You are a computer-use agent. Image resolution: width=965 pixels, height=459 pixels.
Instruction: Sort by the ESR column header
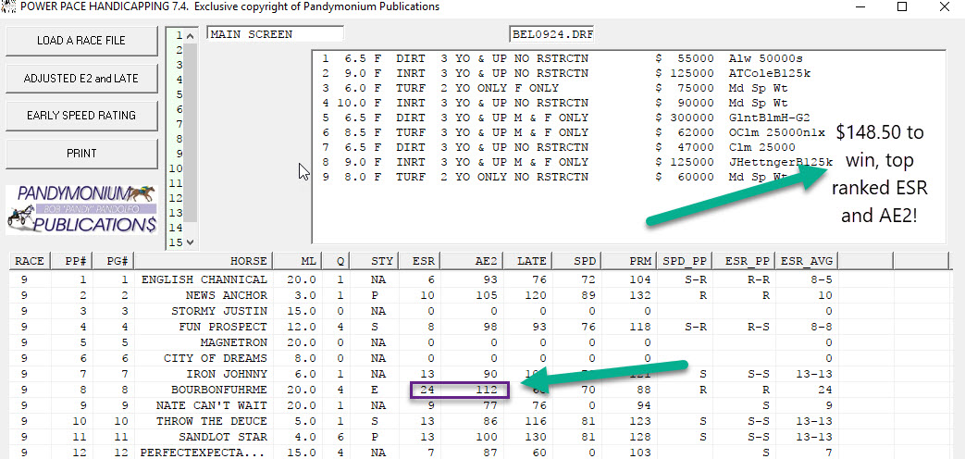pos(420,261)
